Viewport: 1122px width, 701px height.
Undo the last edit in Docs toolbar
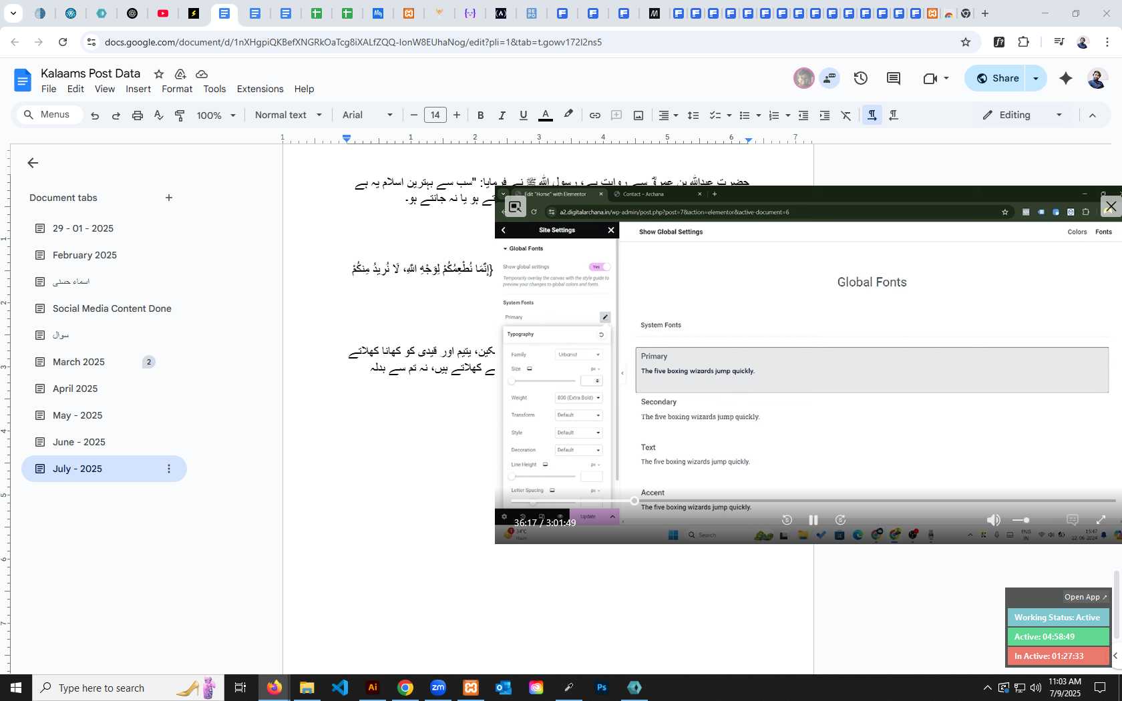[95, 115]
